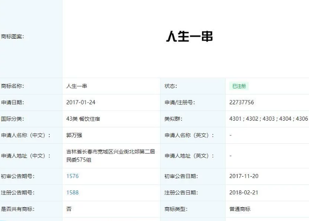
Task: Click the 国际分类 label
Action: coord(12,119)
